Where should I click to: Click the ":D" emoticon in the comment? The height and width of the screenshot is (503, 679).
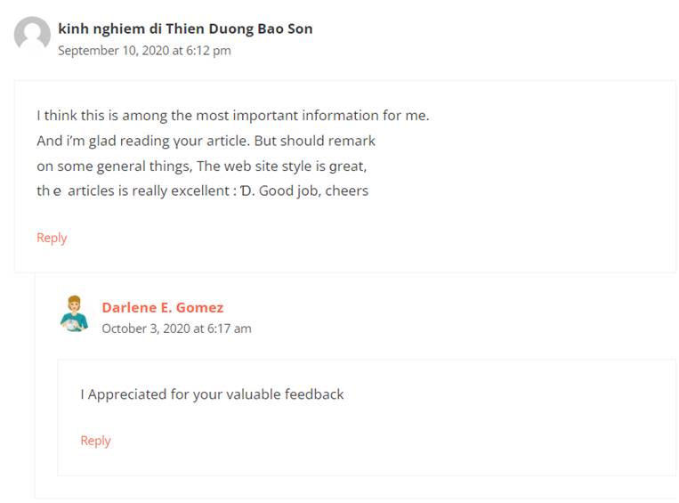(244, 191)
